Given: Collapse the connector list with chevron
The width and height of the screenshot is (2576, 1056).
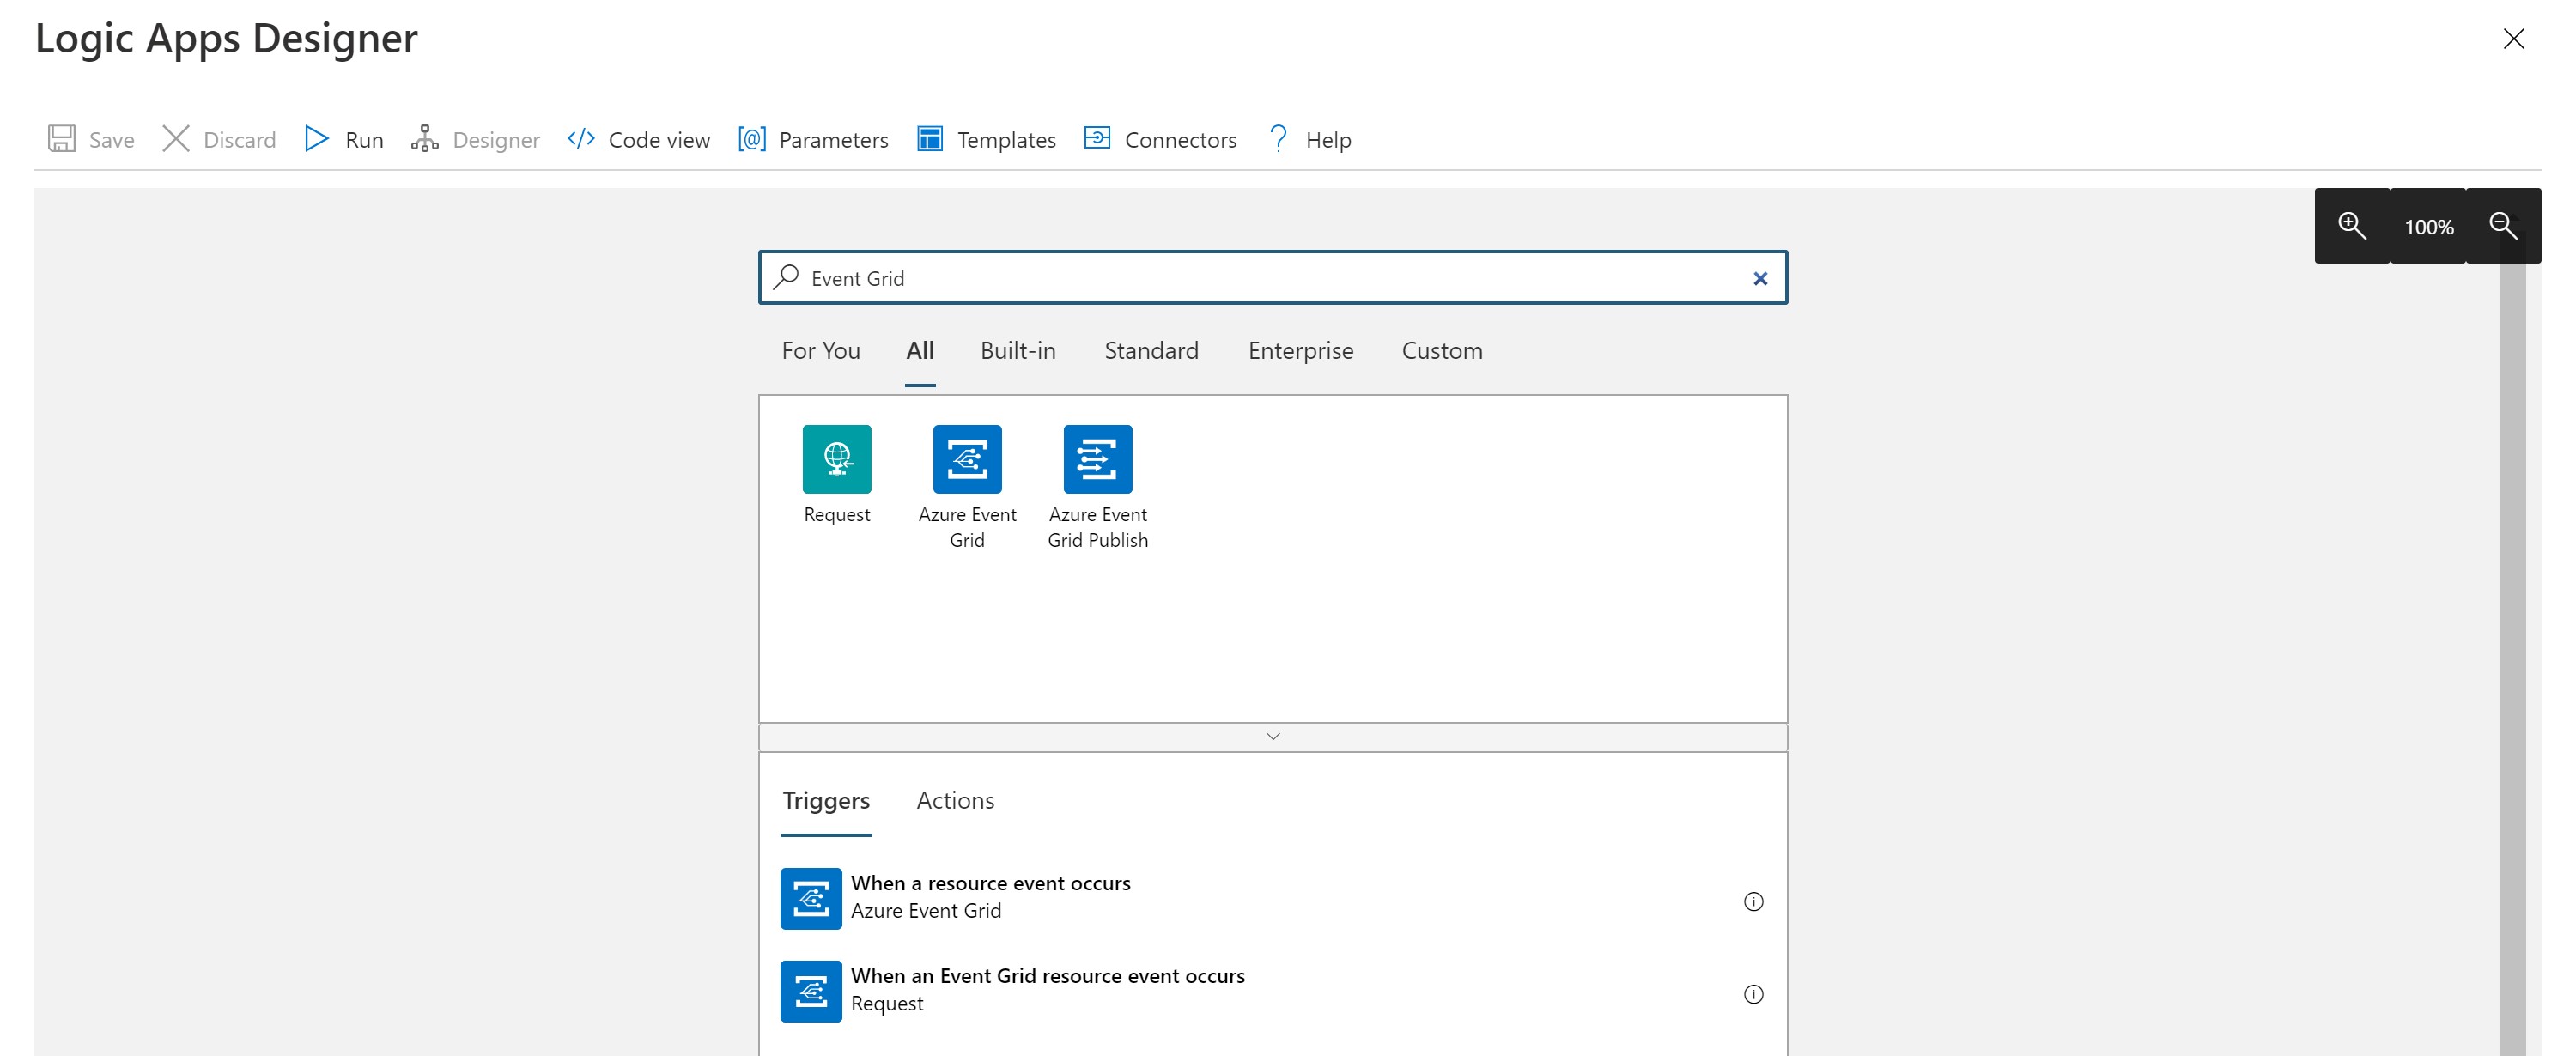Looking at the screenshot, I should point(1272,737).
